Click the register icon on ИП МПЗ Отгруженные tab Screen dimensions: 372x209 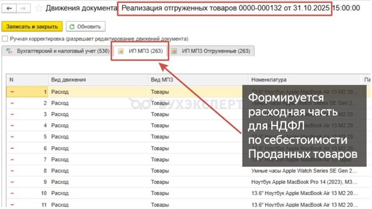point(174,51)
